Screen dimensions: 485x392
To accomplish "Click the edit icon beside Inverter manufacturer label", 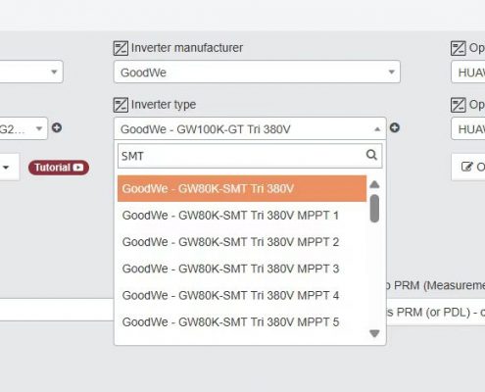I will coord(121,48).
